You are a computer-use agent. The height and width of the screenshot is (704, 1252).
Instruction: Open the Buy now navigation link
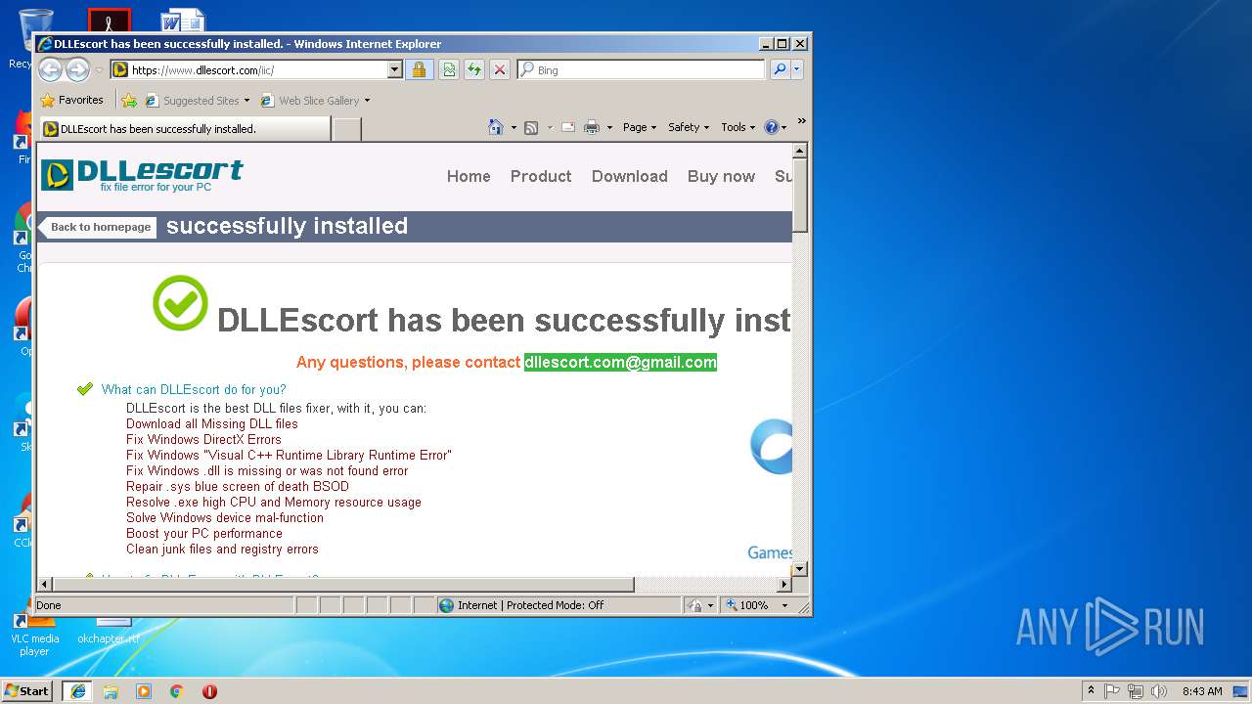click(x=721, y=176)
